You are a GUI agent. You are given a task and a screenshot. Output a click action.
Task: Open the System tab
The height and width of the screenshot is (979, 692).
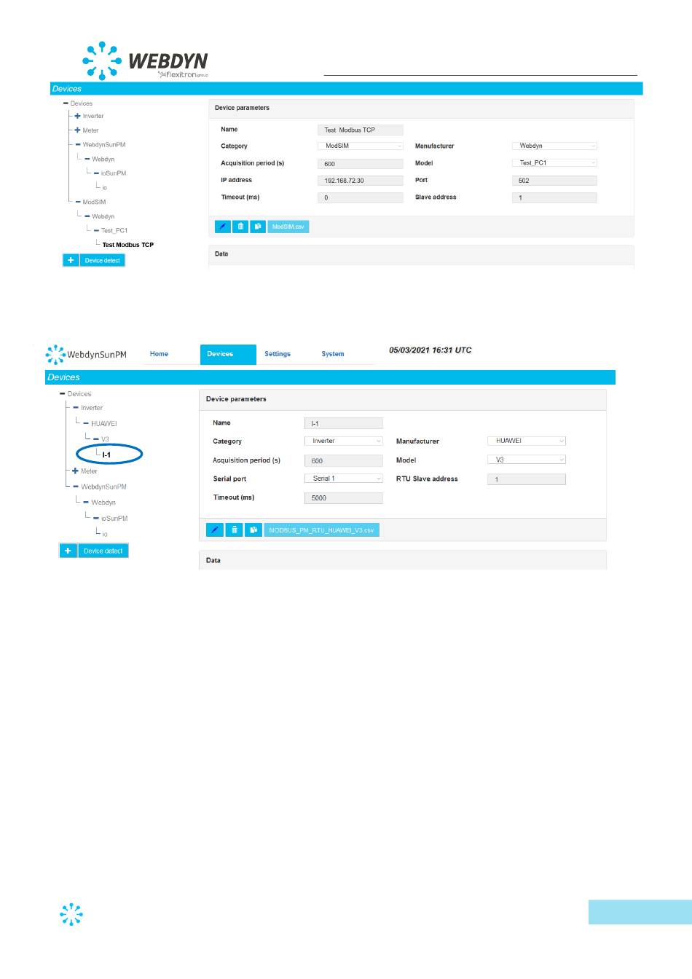(x=333, y=354)
